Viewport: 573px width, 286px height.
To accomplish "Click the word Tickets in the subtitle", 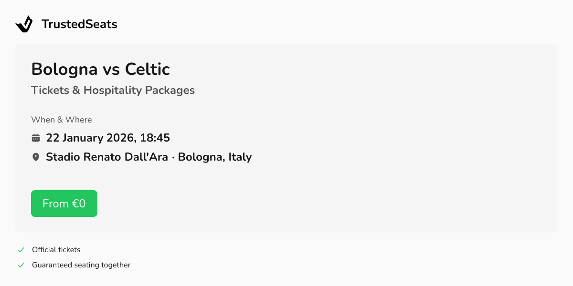I will (x=50, y=90).
